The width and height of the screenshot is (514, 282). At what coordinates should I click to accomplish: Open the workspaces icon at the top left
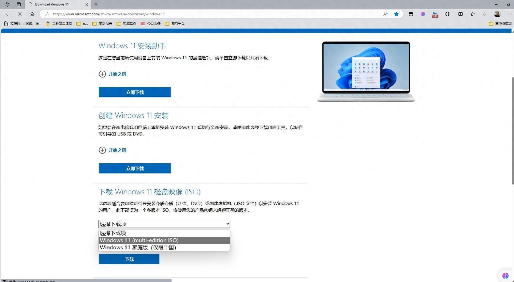pos(7,4)
